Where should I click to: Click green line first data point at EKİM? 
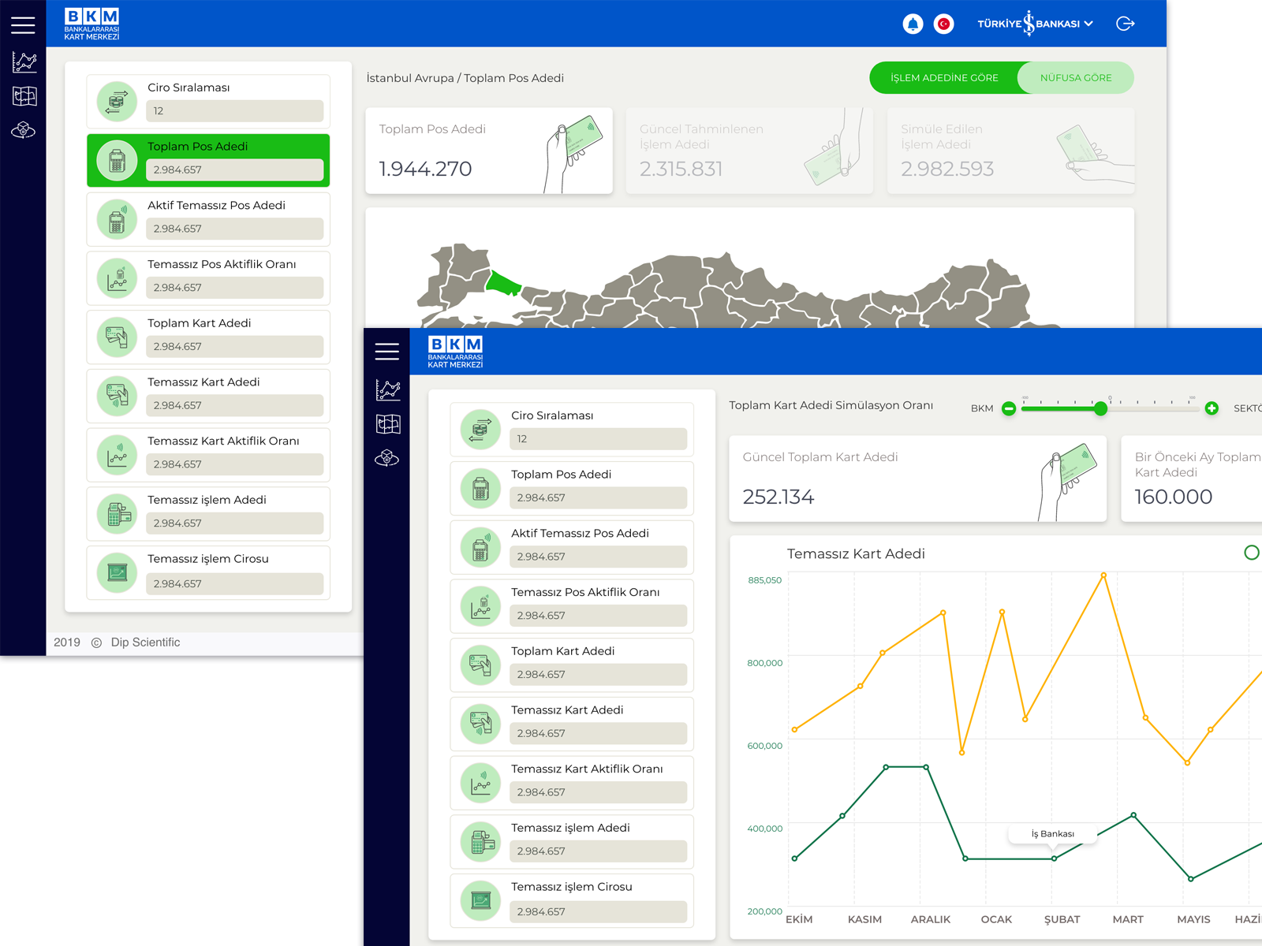pos(794,858)
